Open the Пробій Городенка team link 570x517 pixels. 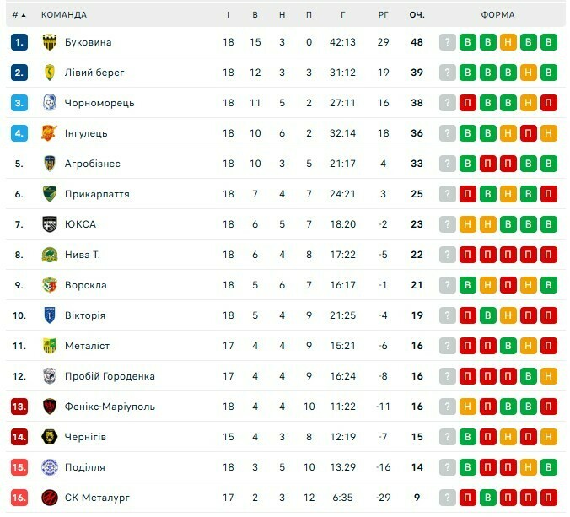coord(110,376)
